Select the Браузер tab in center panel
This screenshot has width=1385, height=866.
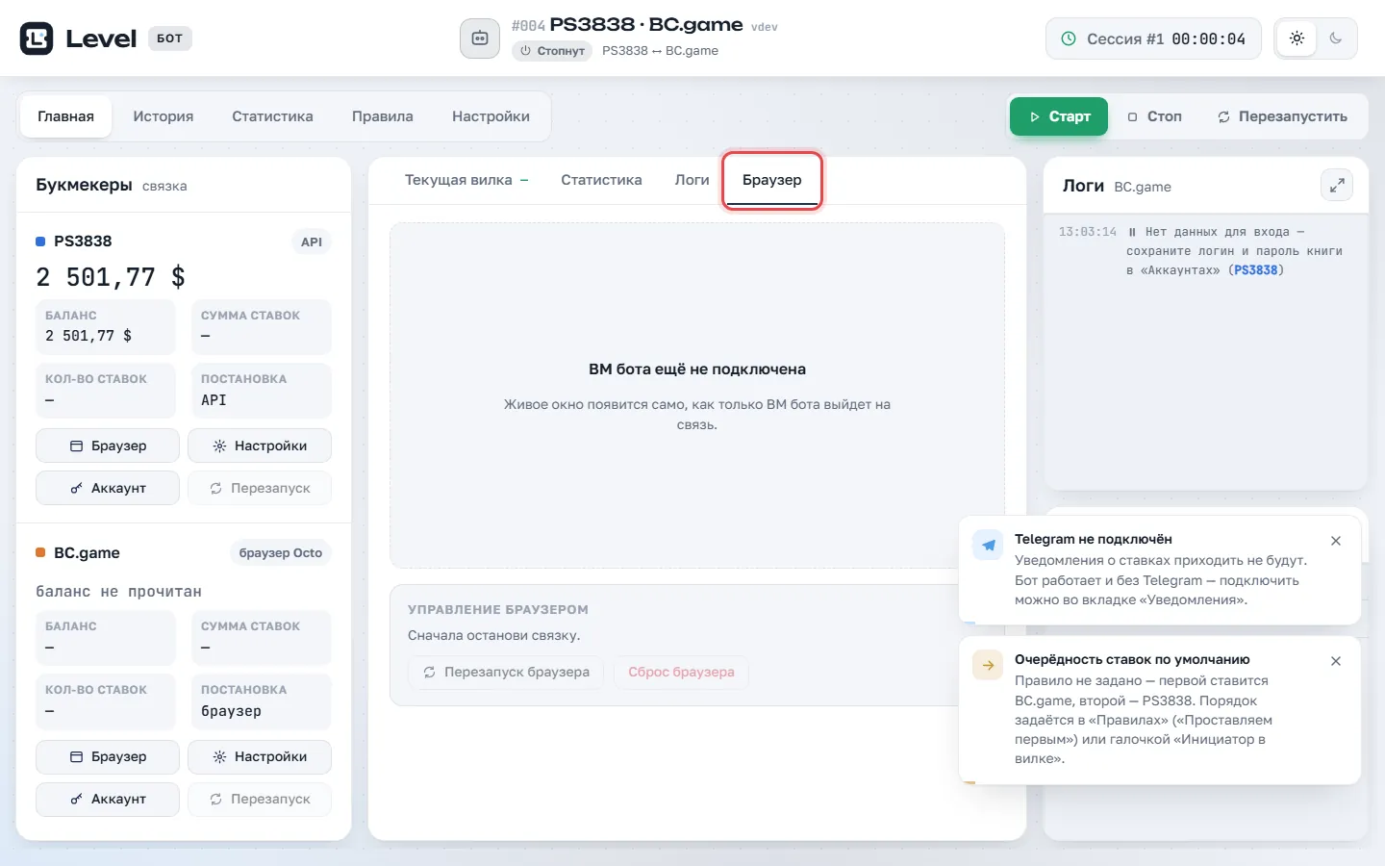pos(771,180)
